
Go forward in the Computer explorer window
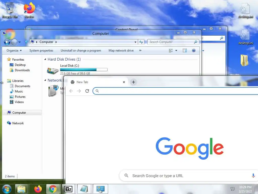coord(14,42)
